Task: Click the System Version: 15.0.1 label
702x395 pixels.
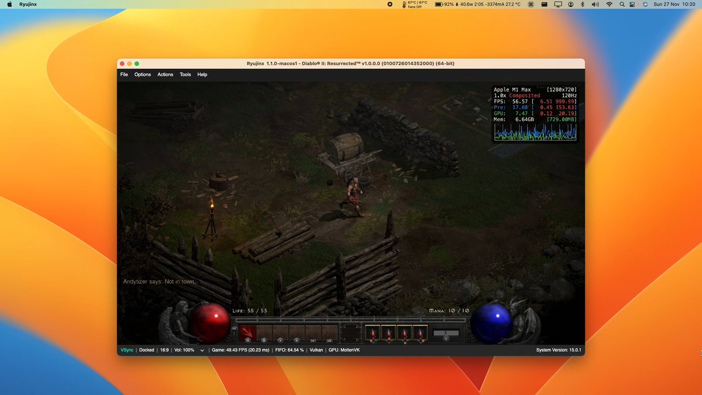Action: click(559, 350)
